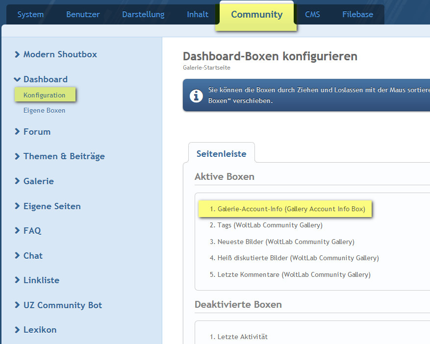430x344 pixels.
Task: Expand the Themen & Beiträge chevron
Action: 17,156
